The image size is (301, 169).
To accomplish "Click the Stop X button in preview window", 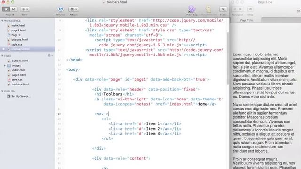I will pyautogui.click(x=250, y=9).
